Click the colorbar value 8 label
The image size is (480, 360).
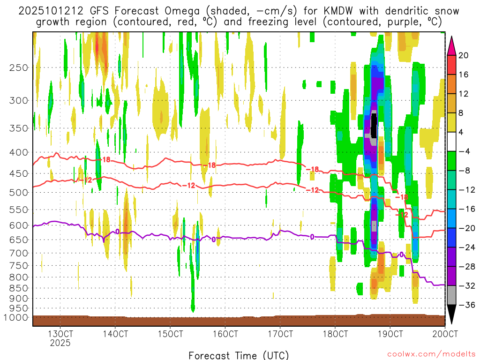[x=461, y=113]
